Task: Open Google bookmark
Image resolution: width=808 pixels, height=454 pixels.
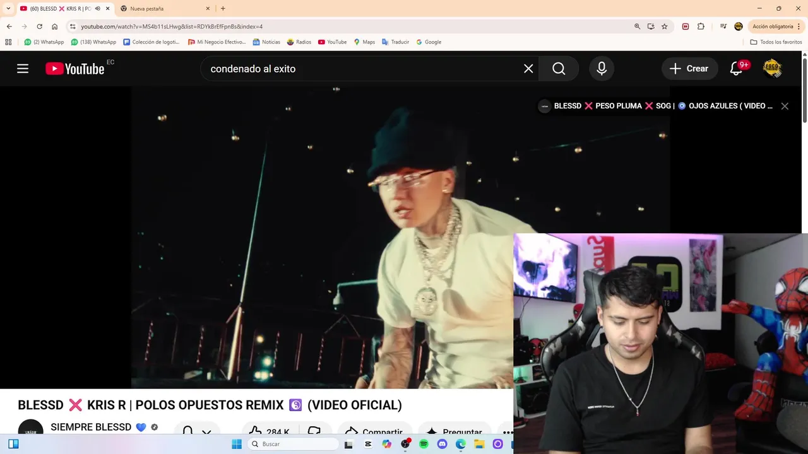Action: coord(429,42)
